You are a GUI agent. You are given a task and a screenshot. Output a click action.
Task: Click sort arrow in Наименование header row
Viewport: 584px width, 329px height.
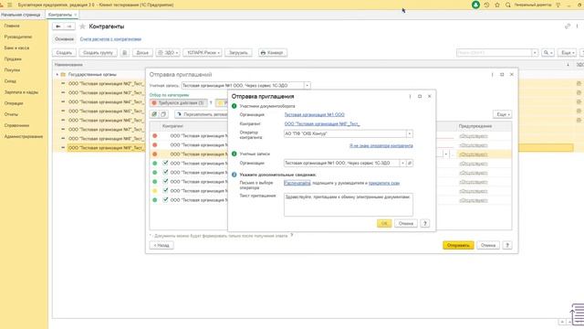568,65
